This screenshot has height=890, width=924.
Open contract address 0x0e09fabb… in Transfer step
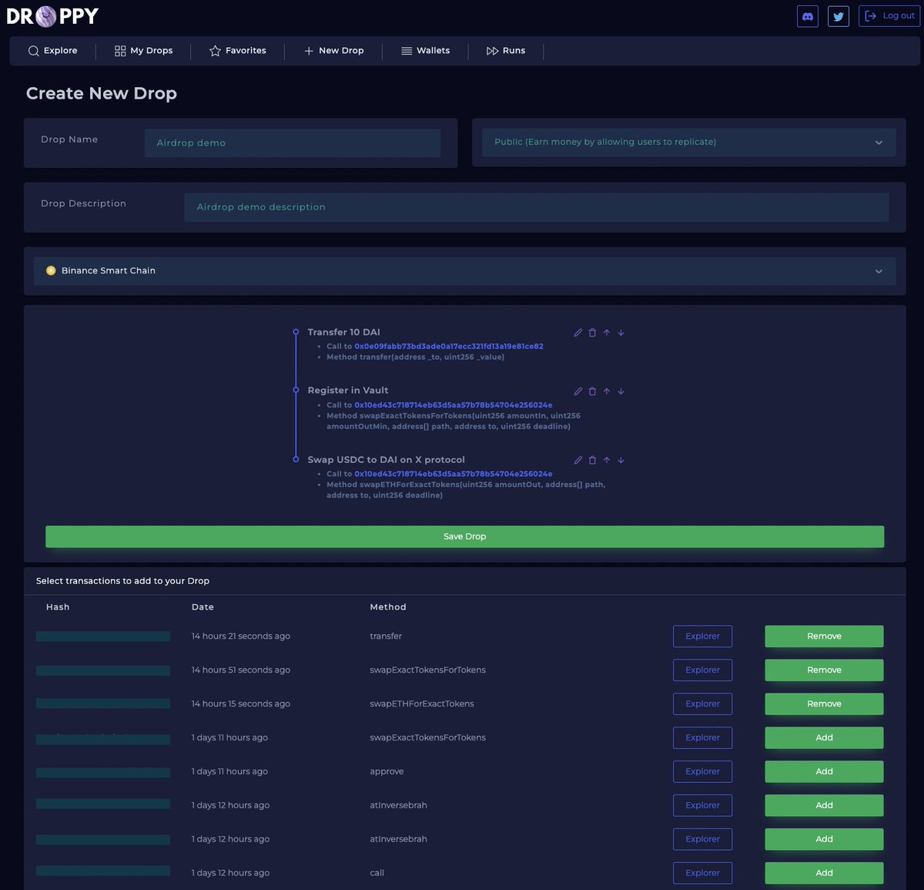(449, 347)
